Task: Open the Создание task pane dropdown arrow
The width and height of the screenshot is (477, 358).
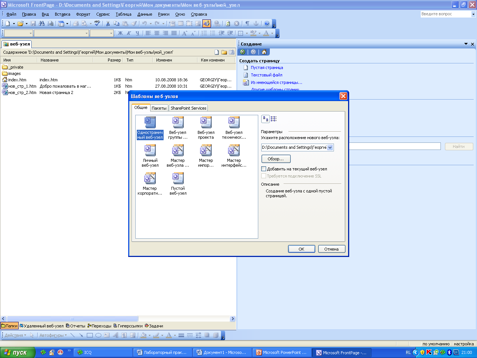Action: (466, 44)
